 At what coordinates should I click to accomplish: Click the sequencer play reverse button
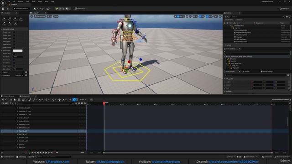[x=41, y=153]
